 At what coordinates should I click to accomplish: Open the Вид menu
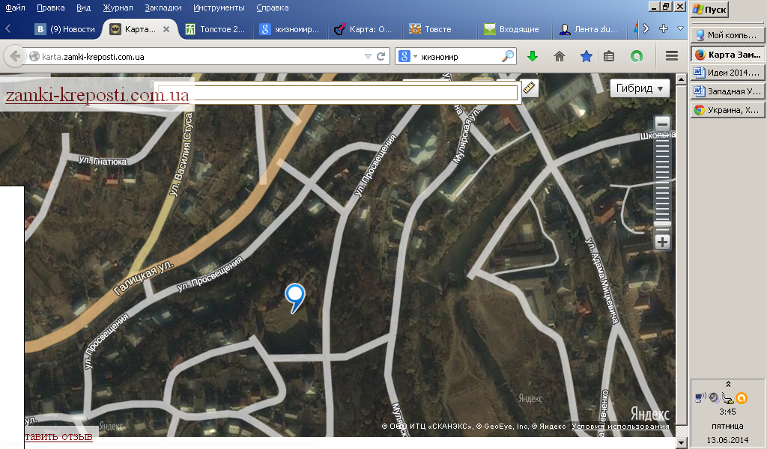click(84, 7)
